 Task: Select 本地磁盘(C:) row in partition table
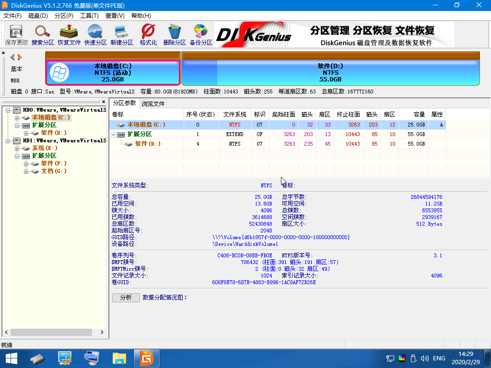tap(278, 125)
